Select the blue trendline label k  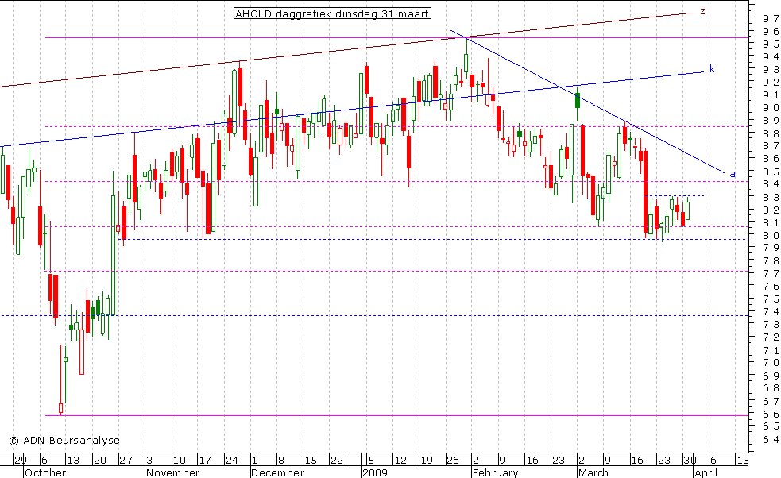click(x=712, y=69)
